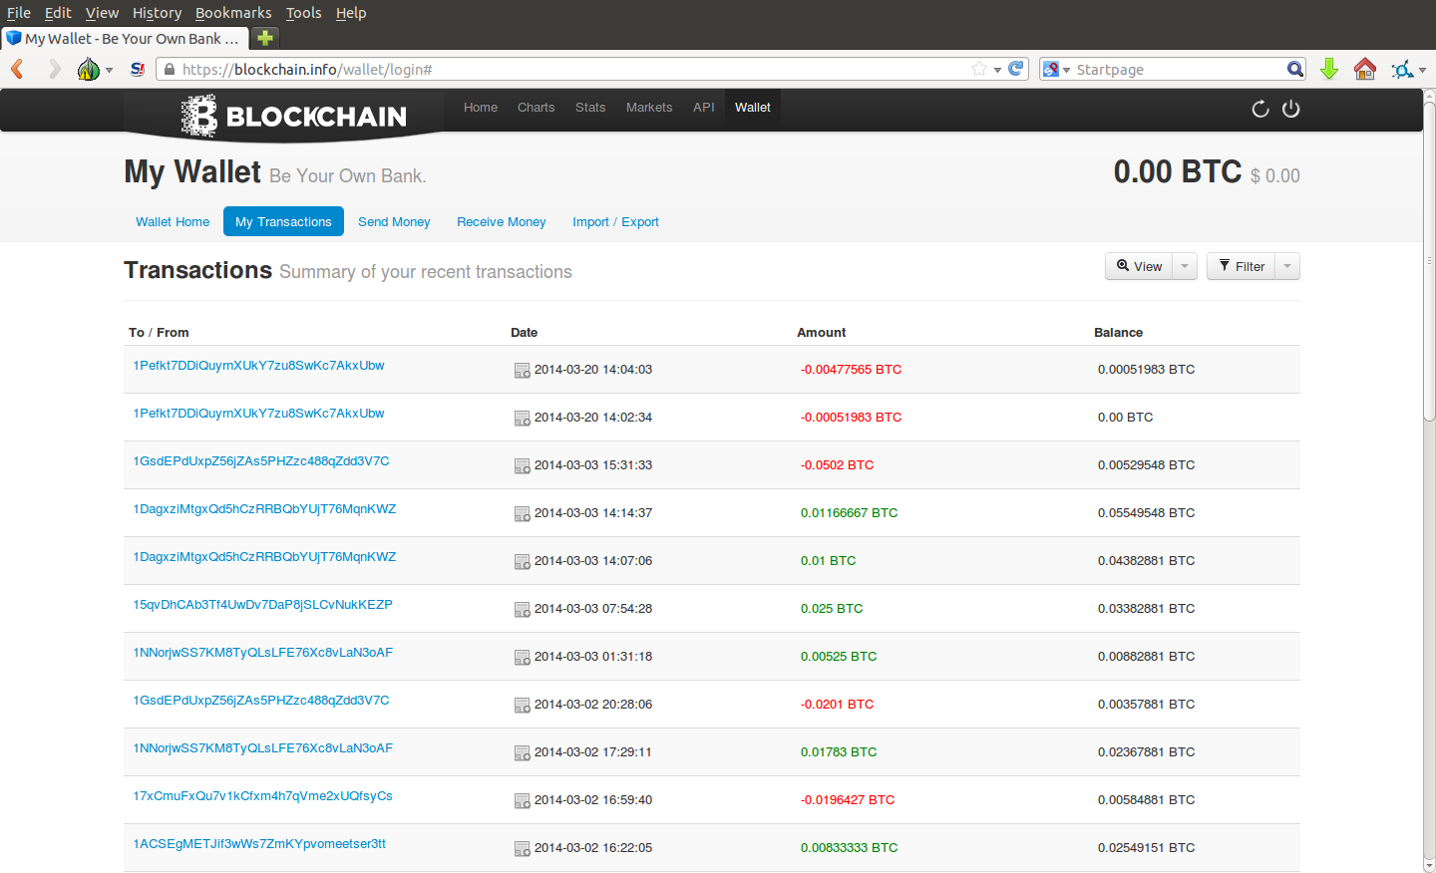This screenshot has width=1436, height=873.
Task: Click the browser back arrow
Action: click(x=17, y=69)
